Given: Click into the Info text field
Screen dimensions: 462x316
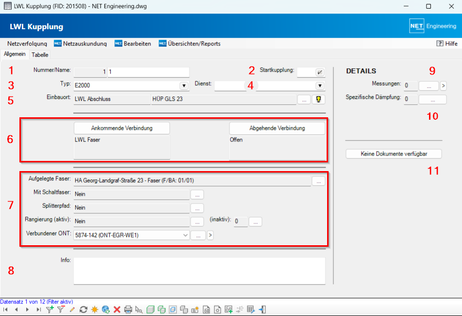Looking at the screenshot, I should [199, 270].
